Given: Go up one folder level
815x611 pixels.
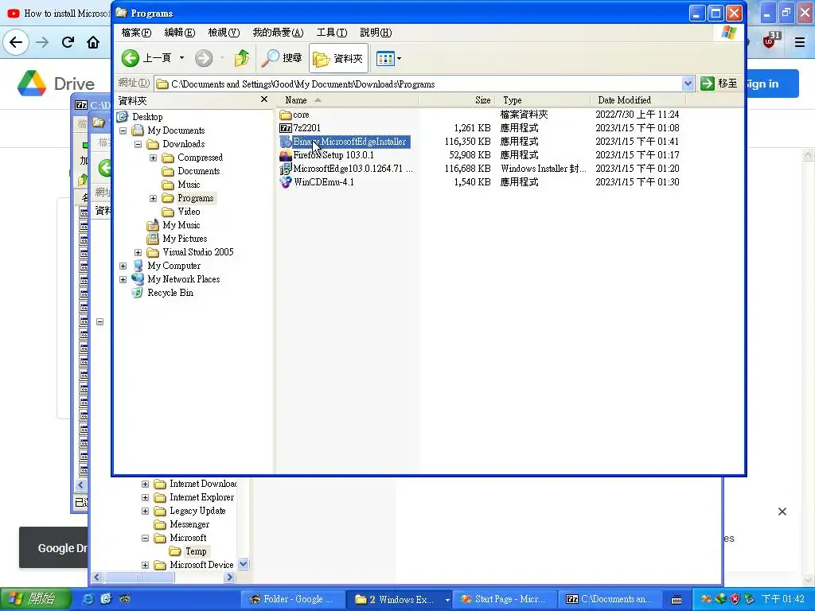Looking at the screenshot, I should (x=242, y=58).
